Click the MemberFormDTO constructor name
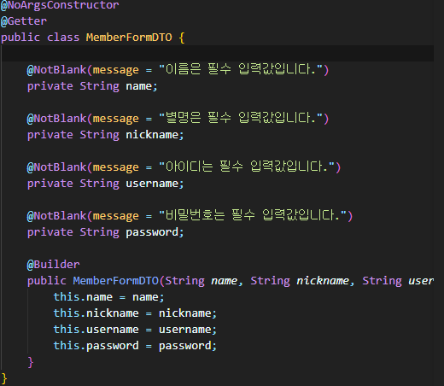The image size is (444, 386). (x=115, y=281)
